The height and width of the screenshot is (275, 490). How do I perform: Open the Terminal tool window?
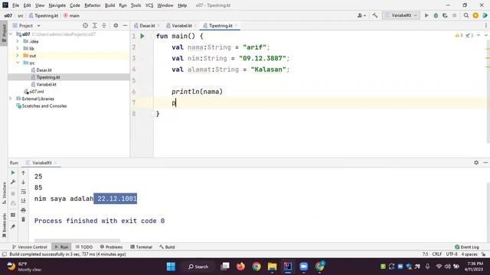point(141,247)
